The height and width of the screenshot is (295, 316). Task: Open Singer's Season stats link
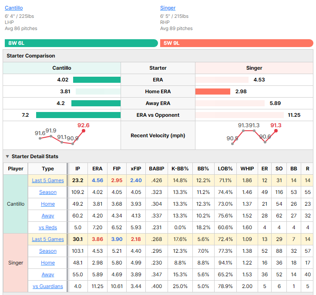point(48,251)
